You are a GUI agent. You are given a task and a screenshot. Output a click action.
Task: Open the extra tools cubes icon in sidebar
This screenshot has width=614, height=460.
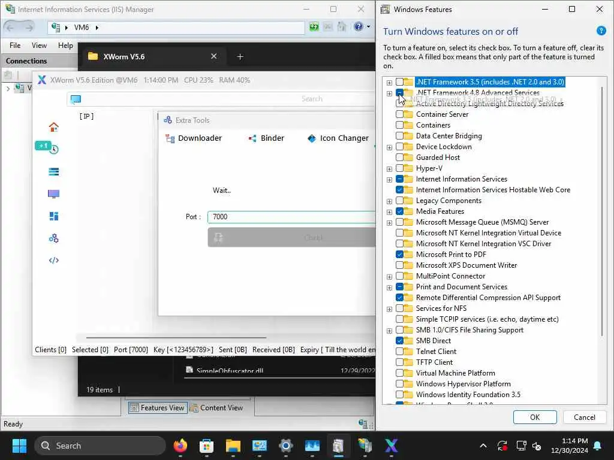point(53,238)
